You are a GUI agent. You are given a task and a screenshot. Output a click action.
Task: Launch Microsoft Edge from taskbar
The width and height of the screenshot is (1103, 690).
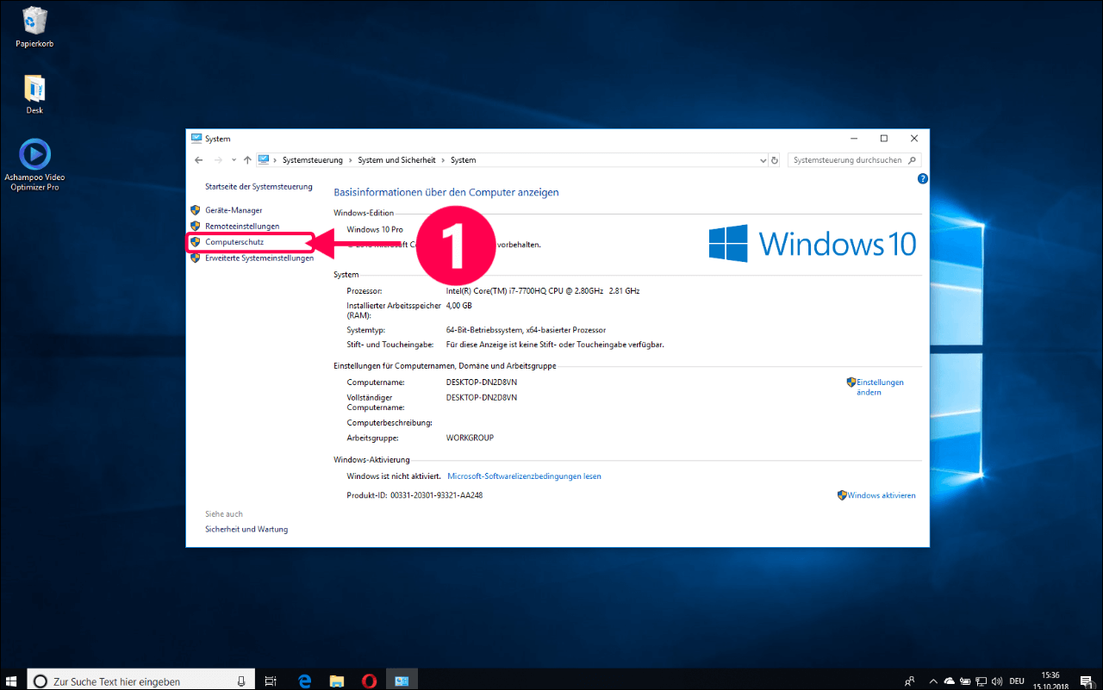[304, 681]
